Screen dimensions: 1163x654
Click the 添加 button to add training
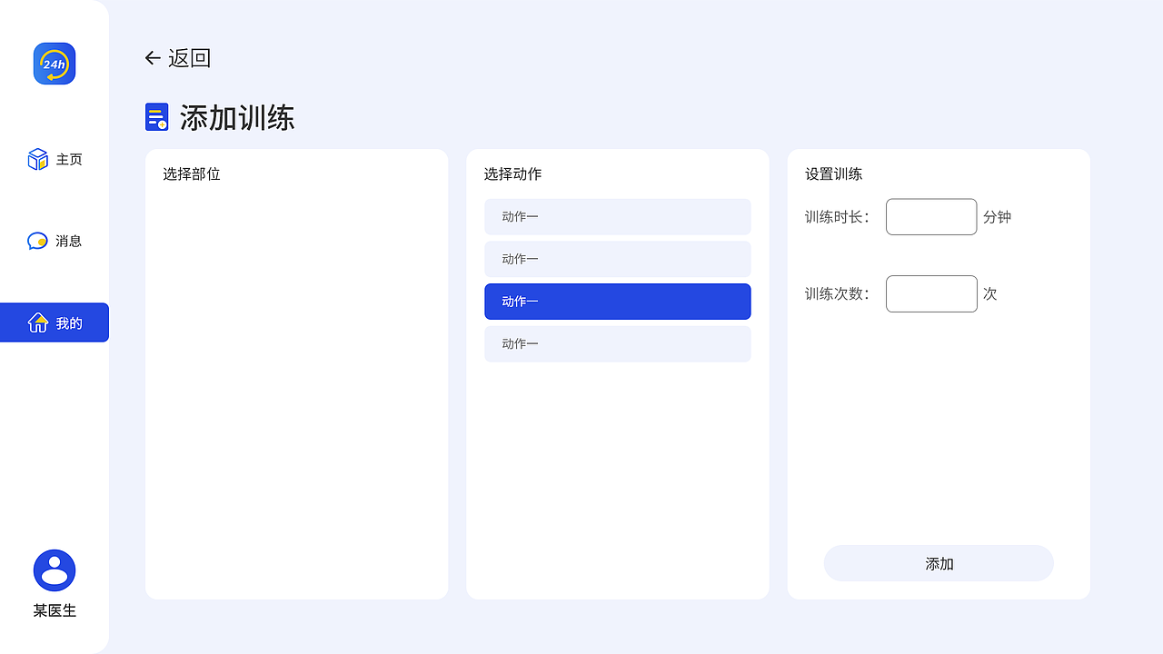click(939, 563)
